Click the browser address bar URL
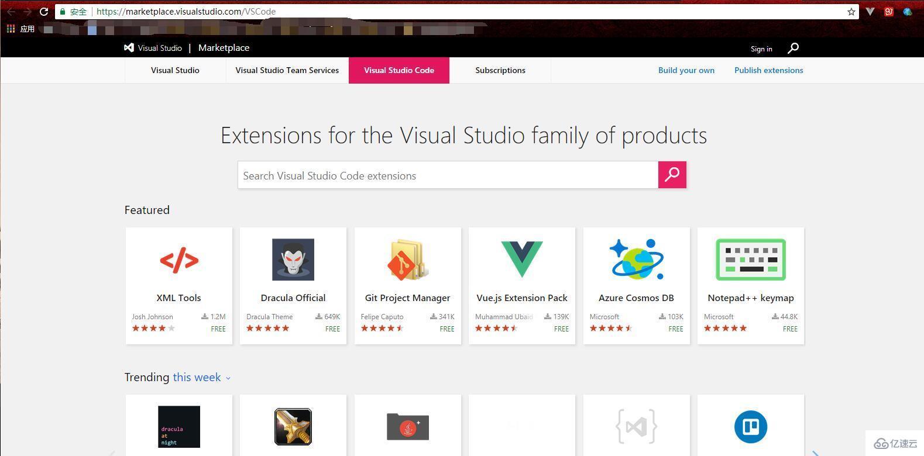The image size is (924, 456). click(186, 12)
